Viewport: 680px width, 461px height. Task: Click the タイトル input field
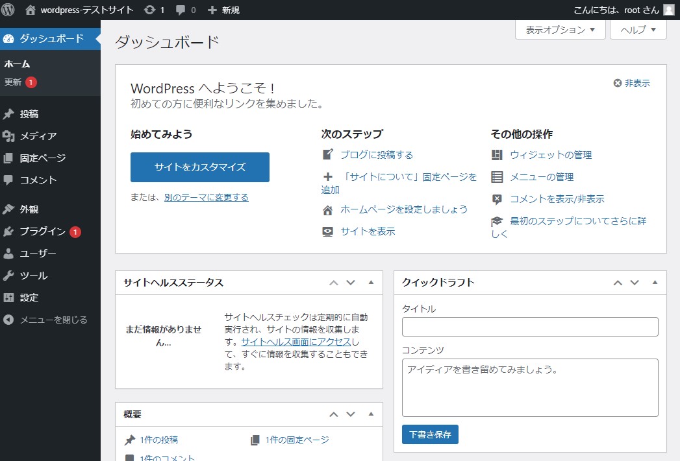(530, 327)
